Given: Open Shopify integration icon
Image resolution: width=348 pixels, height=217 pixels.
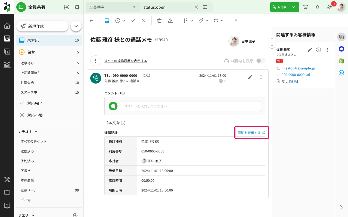Looking at the screenshot, I should pos(341,61).
